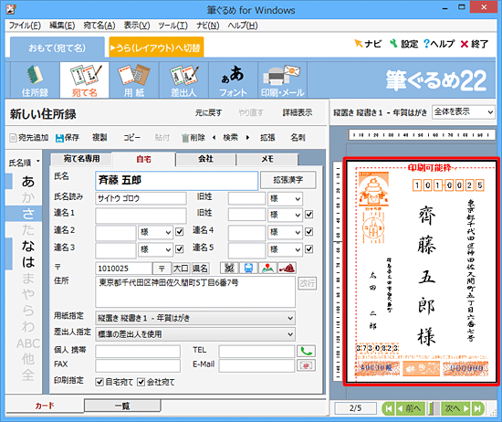Image resolution: width=502 pixels, height=422 pixels.
Task: Toggle the 連名3 checkbox
Action: pos(180,249)
